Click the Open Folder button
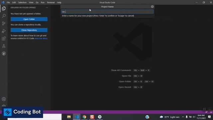This screenshot has width=213, height=120. [x=29, y=19]
